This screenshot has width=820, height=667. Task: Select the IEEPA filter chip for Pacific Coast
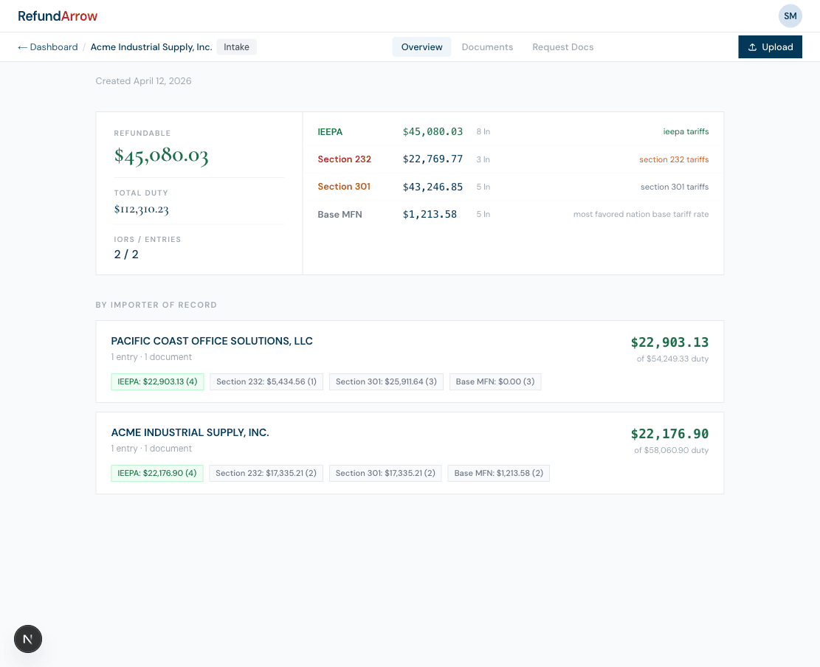[157, 381]
